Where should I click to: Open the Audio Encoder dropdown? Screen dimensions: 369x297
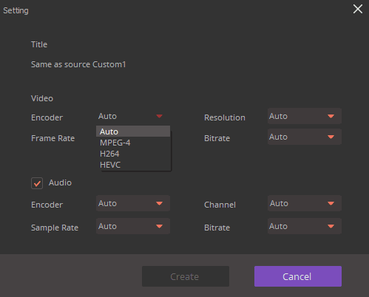133,203
